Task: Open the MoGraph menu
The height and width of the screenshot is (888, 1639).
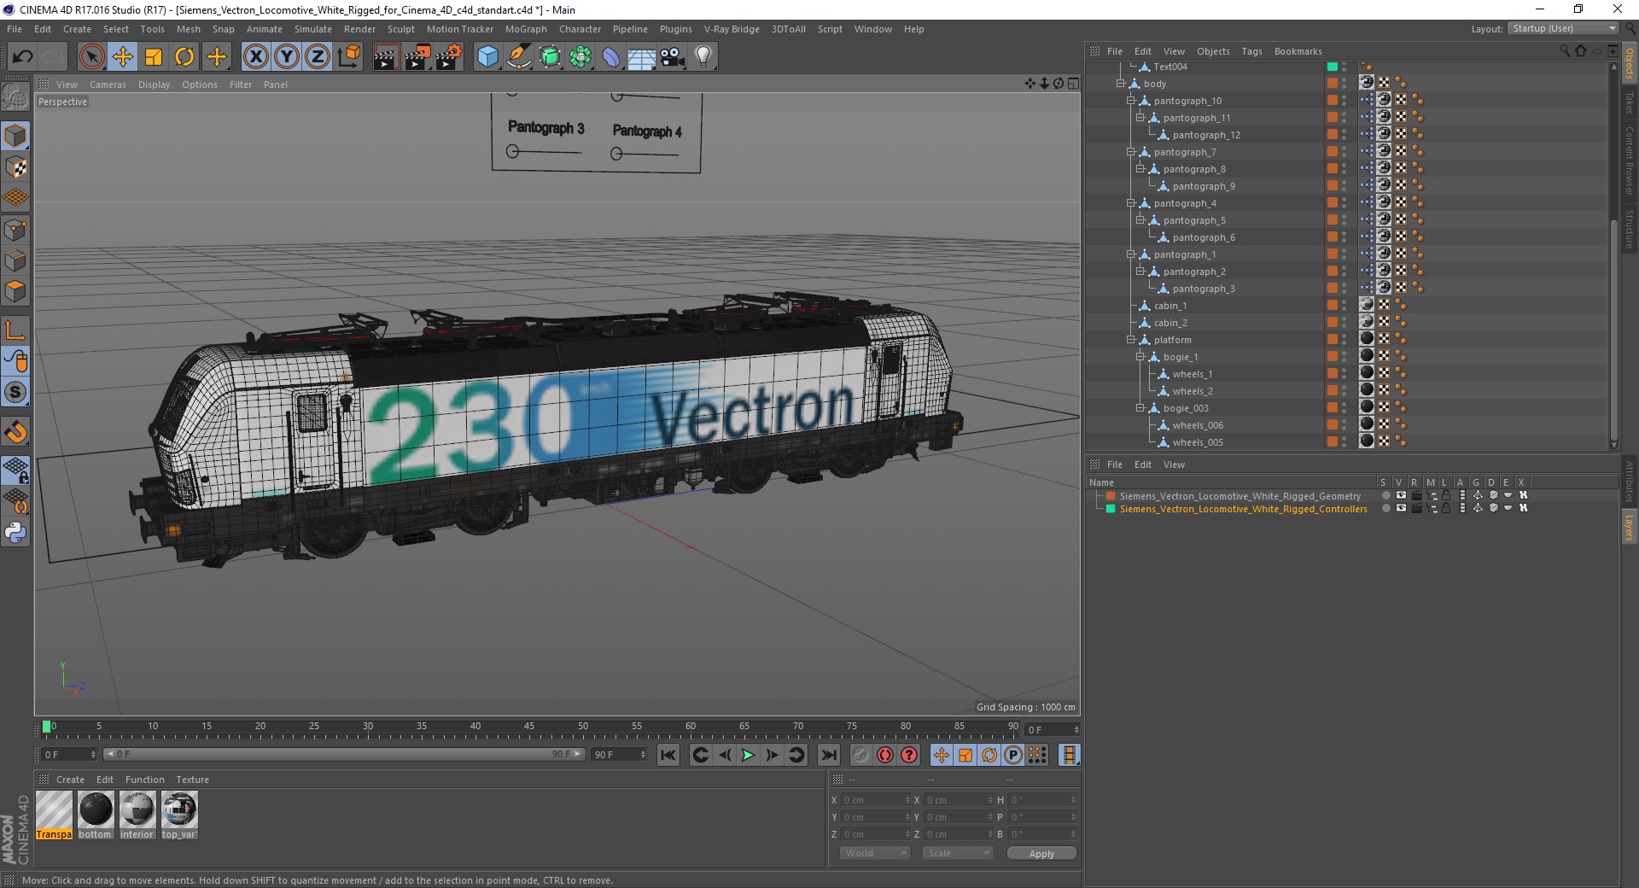Action: point(526,29)
